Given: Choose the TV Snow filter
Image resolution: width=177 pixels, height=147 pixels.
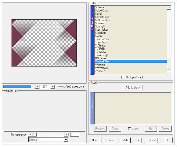Looking at the screenshot, I should click(100, 52).
